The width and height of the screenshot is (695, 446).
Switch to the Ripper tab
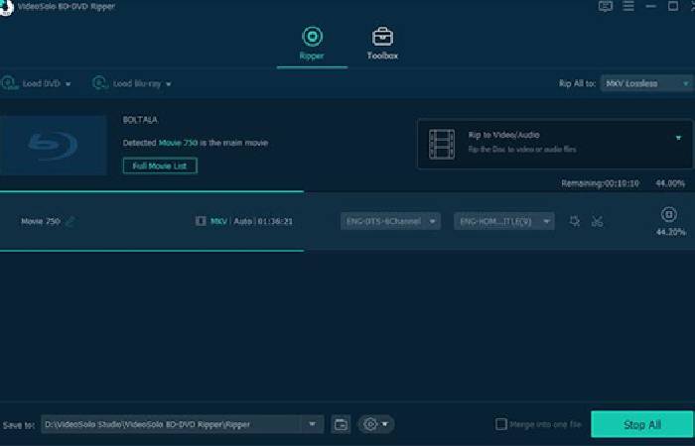click(312, 44)
